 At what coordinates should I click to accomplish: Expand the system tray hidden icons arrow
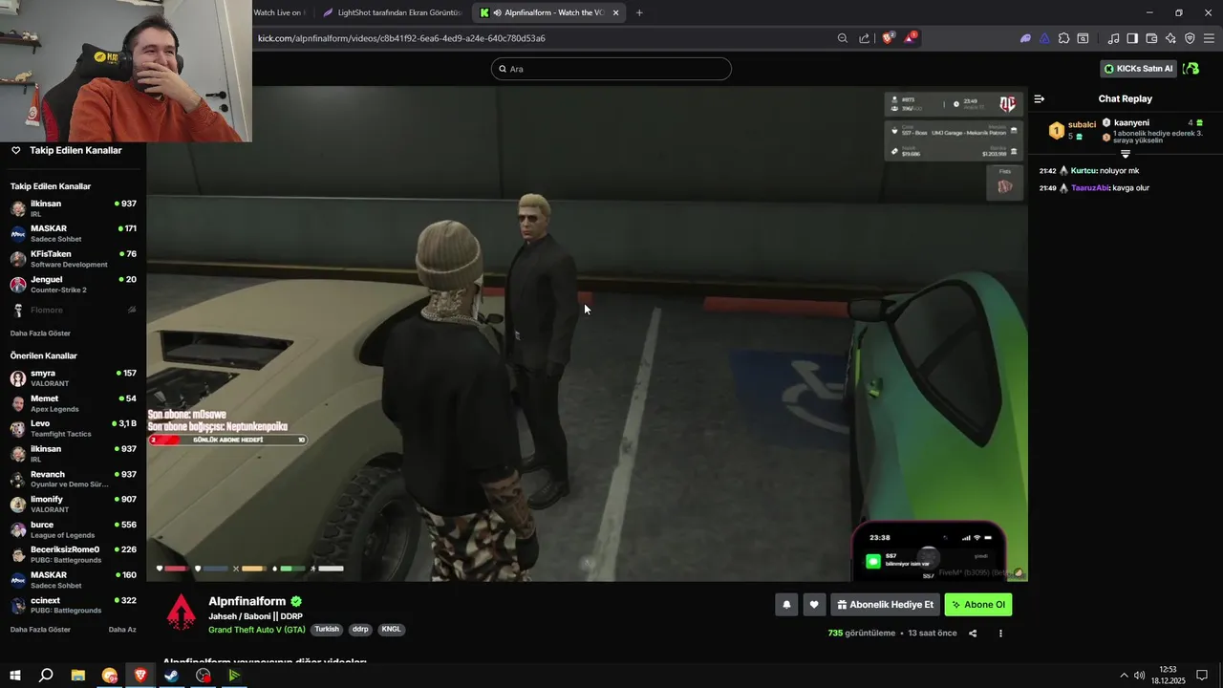[x=1124, y=676]
